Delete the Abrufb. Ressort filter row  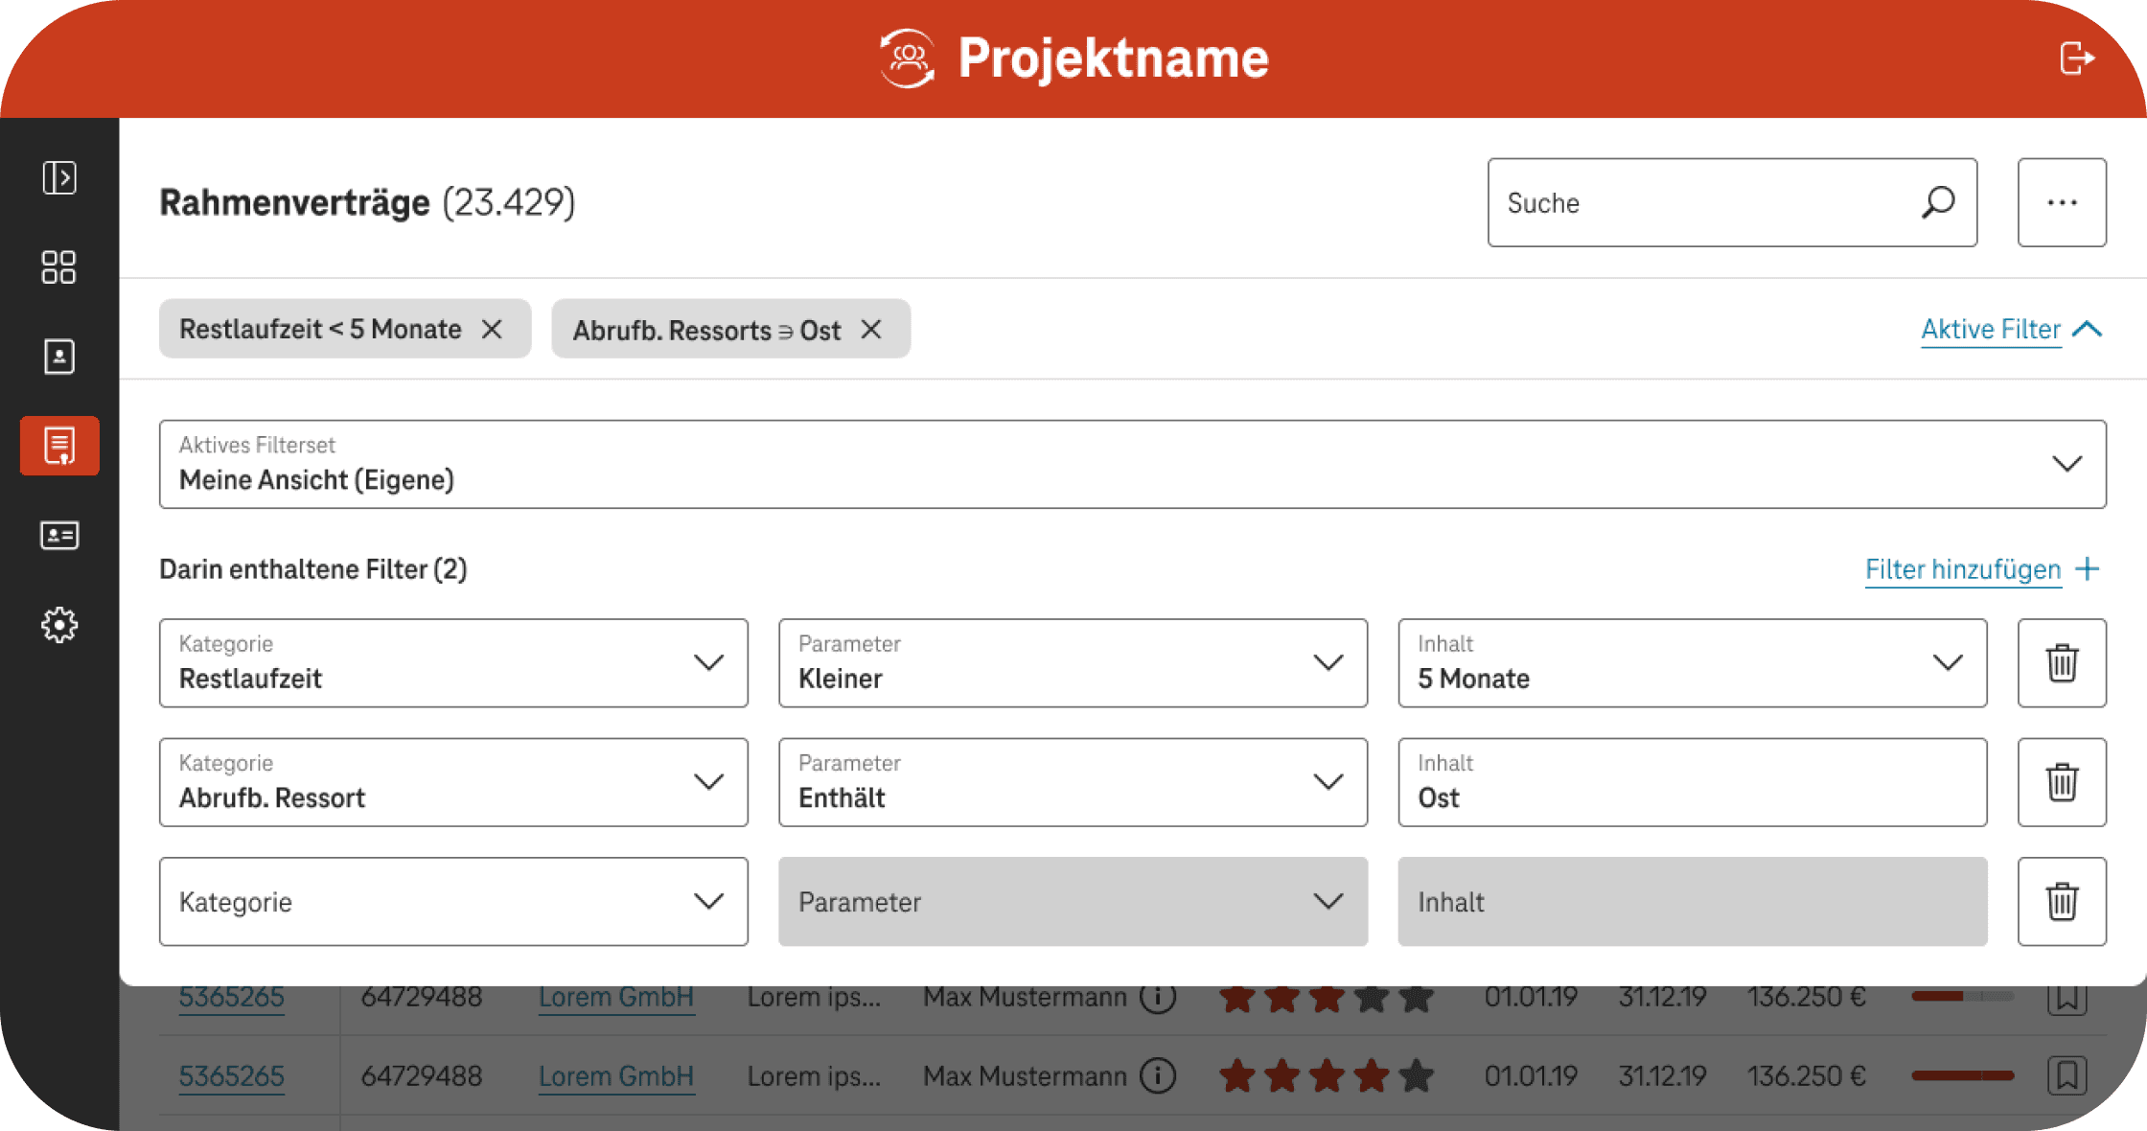pos(2062,782)
